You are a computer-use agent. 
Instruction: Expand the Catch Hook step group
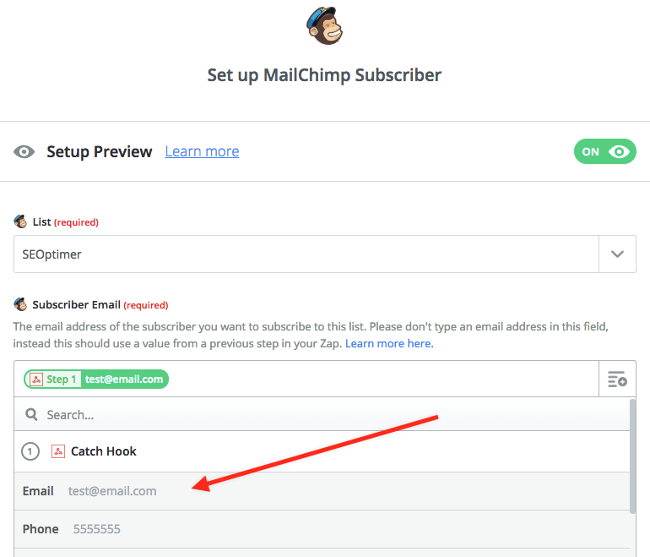point(104,451)
